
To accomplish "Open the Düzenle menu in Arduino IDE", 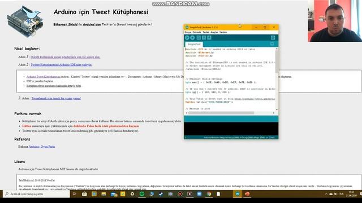I will pos(197,33).
